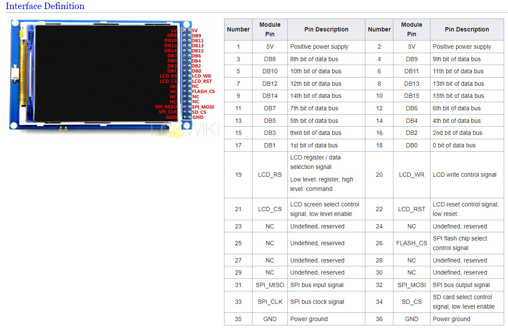This screenshot has height=331, width=508.
Task: Select the '12th bit of data bus' cell
Action: [x=326, y=84]
